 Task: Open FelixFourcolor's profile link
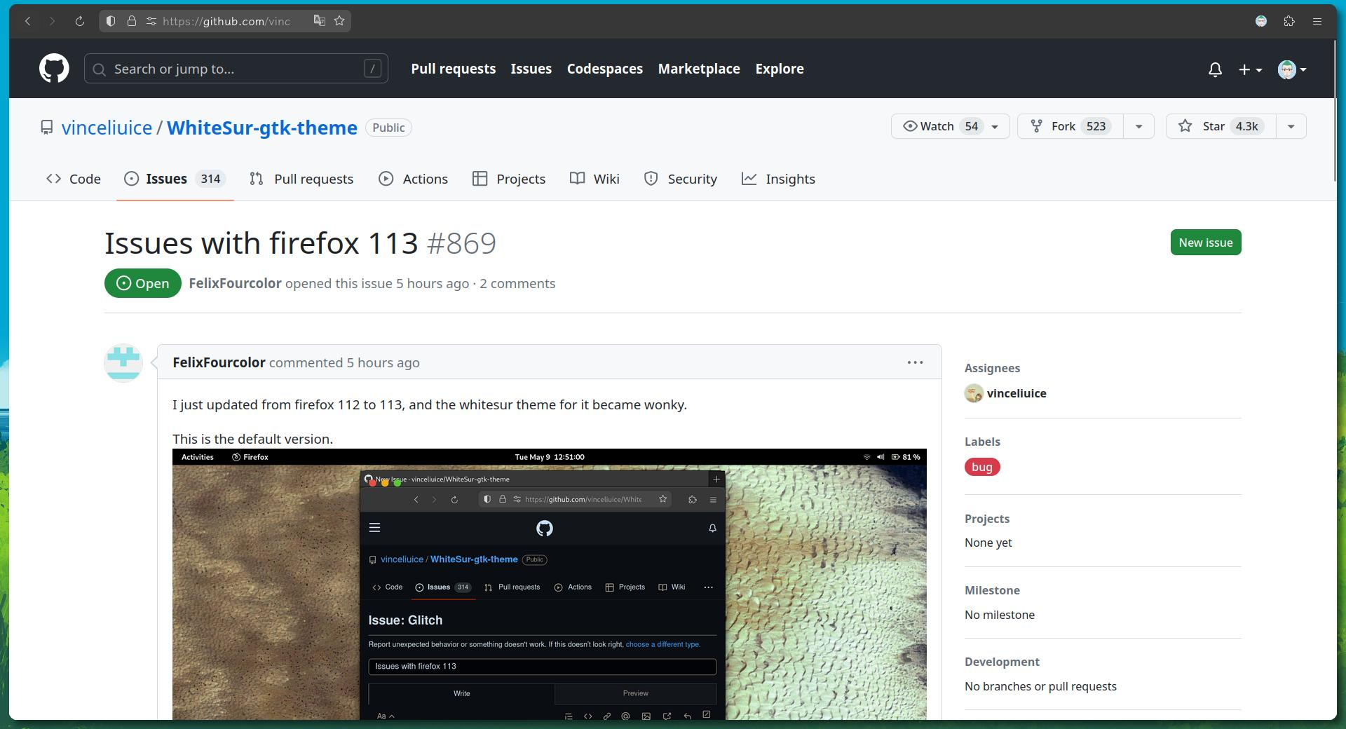pos(219,362)
